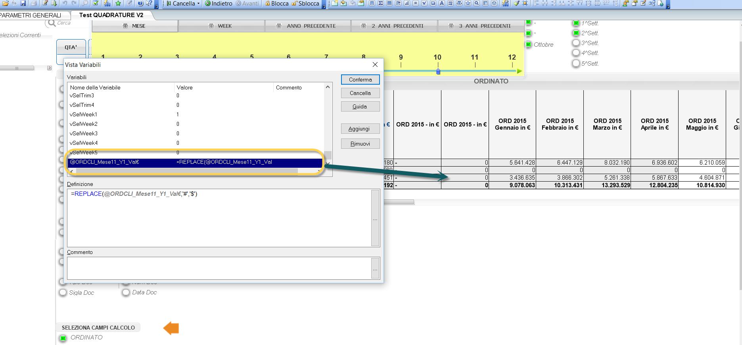Click Cancella clear selections in toolbar
Image resolution: width=742 pixels, height=345 pixels.
tap(181, 3)
